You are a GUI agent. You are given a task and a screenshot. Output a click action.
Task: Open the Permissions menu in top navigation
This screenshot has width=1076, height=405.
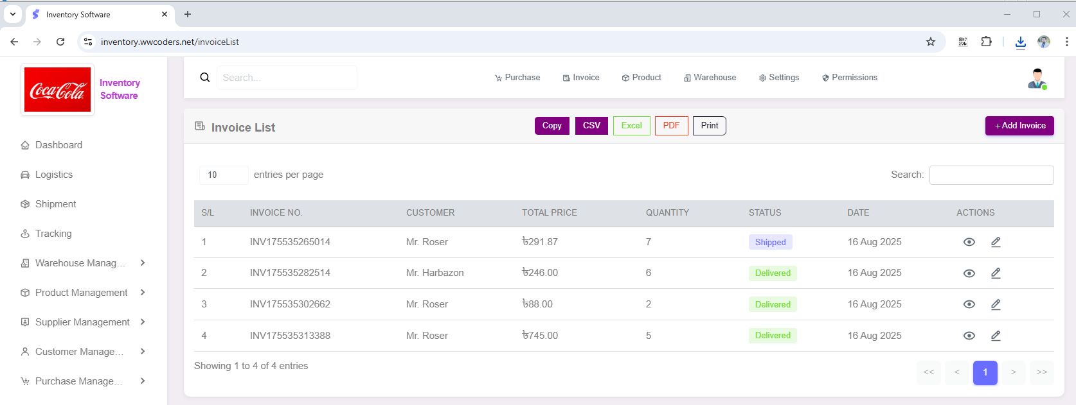[x=849, y=78]
